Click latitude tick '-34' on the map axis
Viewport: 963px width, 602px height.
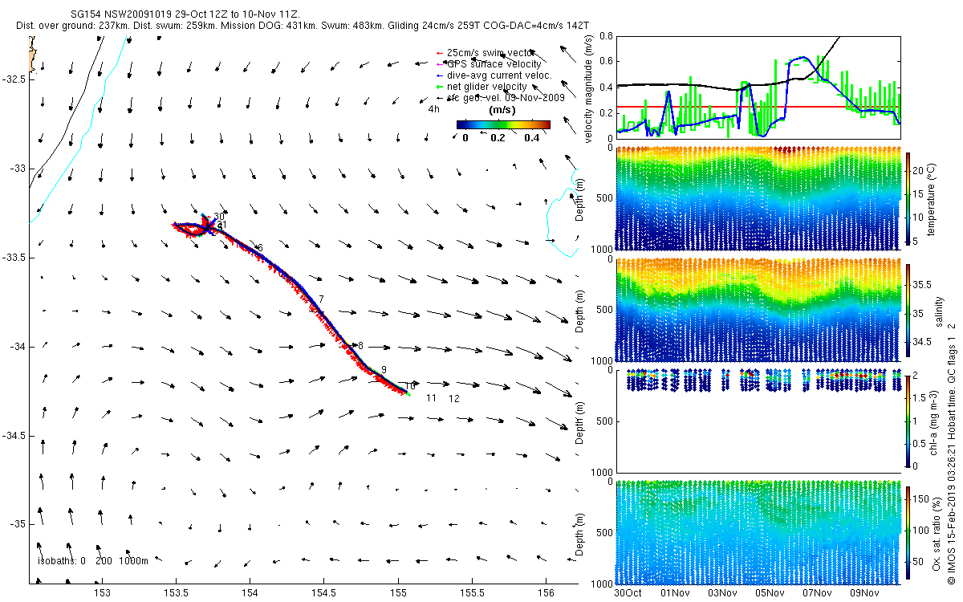[18, 346]
